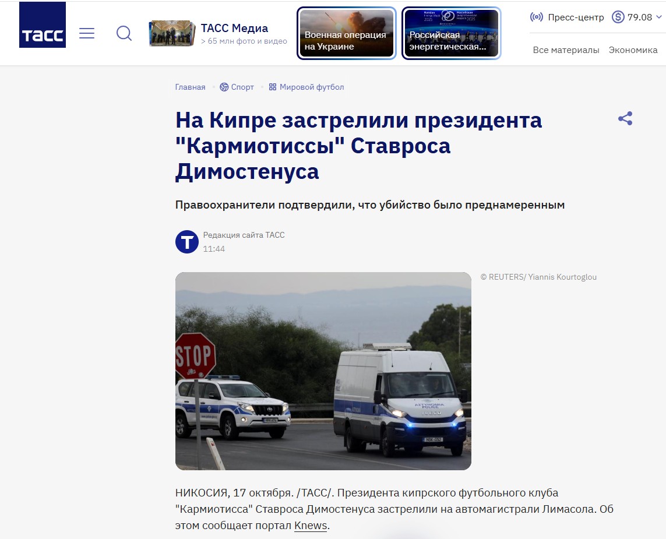Select the Экономика tab
666x539 pixels.
(x=633, y=50)
